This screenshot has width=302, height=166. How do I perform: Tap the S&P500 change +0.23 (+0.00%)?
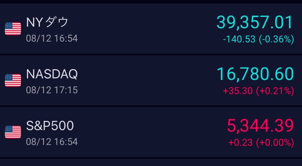[x=261, y=143]
